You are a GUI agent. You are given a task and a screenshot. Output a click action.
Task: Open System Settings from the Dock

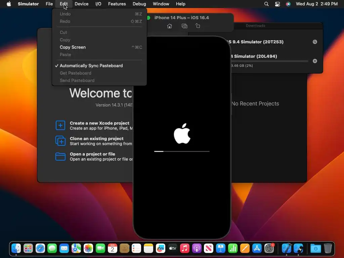coord(269,248)
